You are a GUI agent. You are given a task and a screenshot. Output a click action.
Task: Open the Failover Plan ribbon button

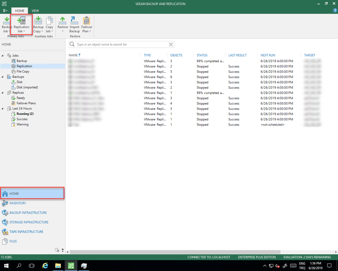tap(87, 24)
